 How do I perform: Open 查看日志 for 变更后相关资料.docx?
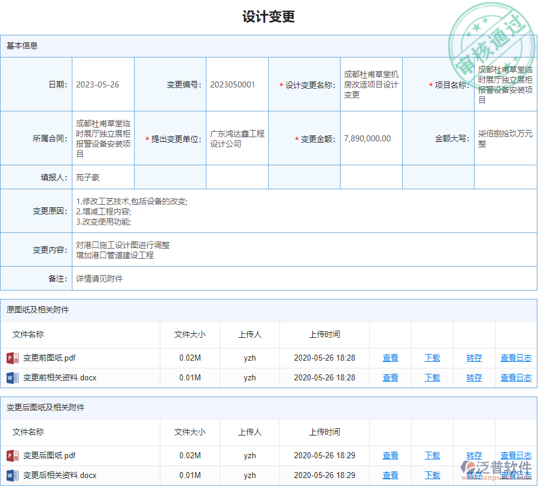(x=516, y=475)
